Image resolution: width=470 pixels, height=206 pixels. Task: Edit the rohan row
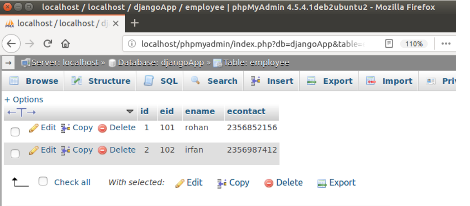click(x=42, y=128)
